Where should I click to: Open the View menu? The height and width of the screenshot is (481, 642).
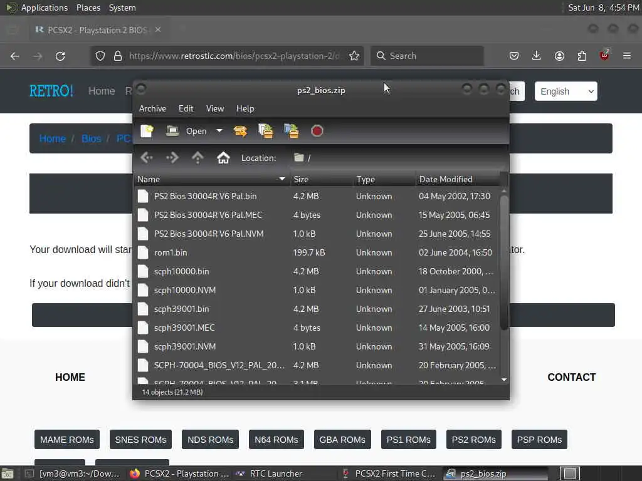(x=215, y=108)
